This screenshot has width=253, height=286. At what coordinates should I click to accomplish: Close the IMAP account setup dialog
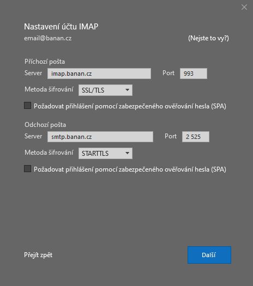pos(244,7)
